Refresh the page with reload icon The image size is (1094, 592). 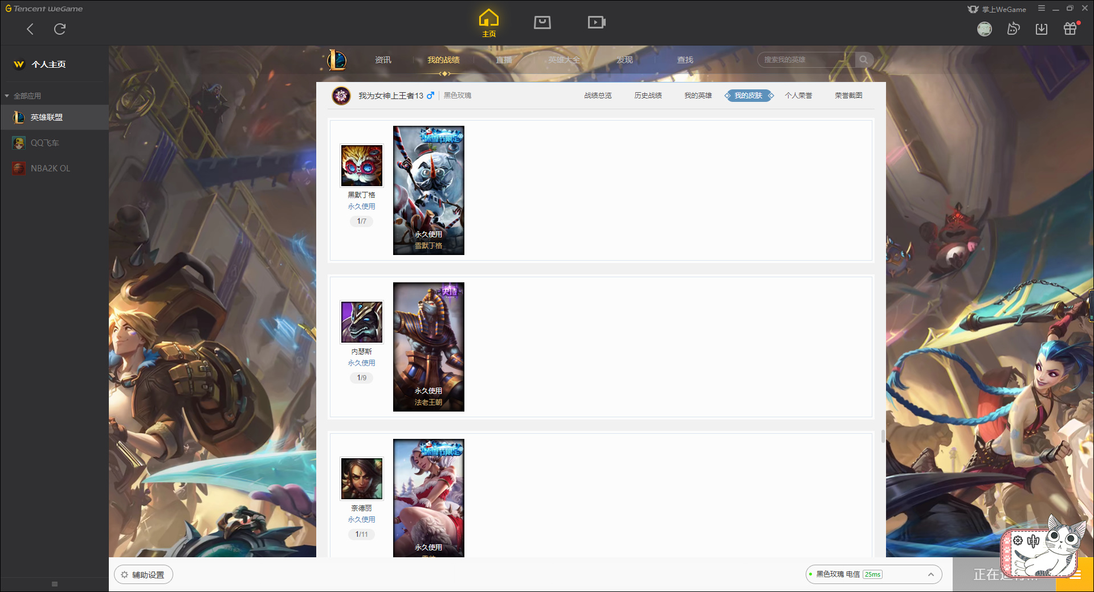tap(60, 29)
